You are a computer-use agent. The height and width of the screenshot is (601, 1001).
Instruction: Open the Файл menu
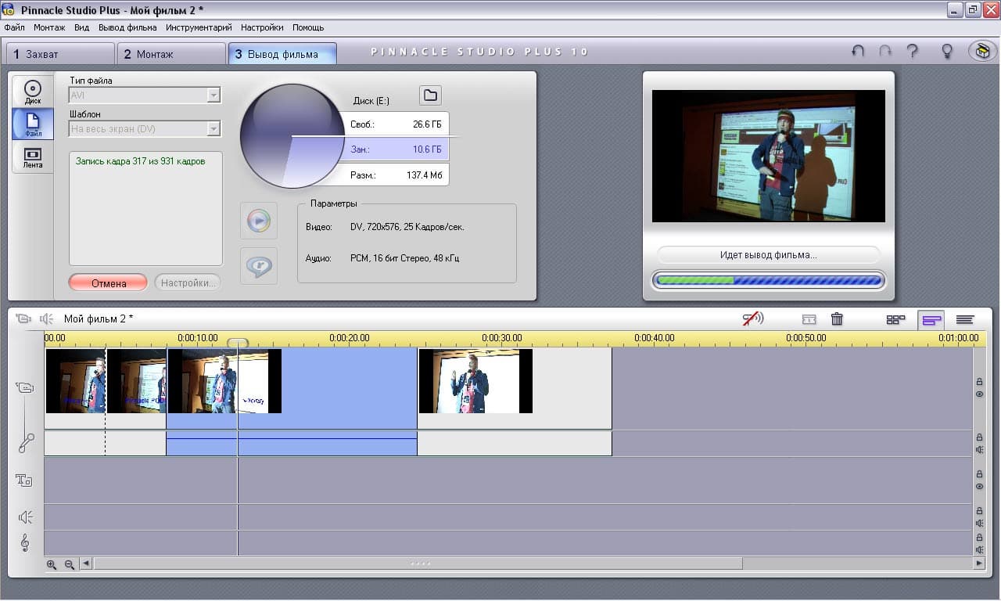(x=14, y=27)
